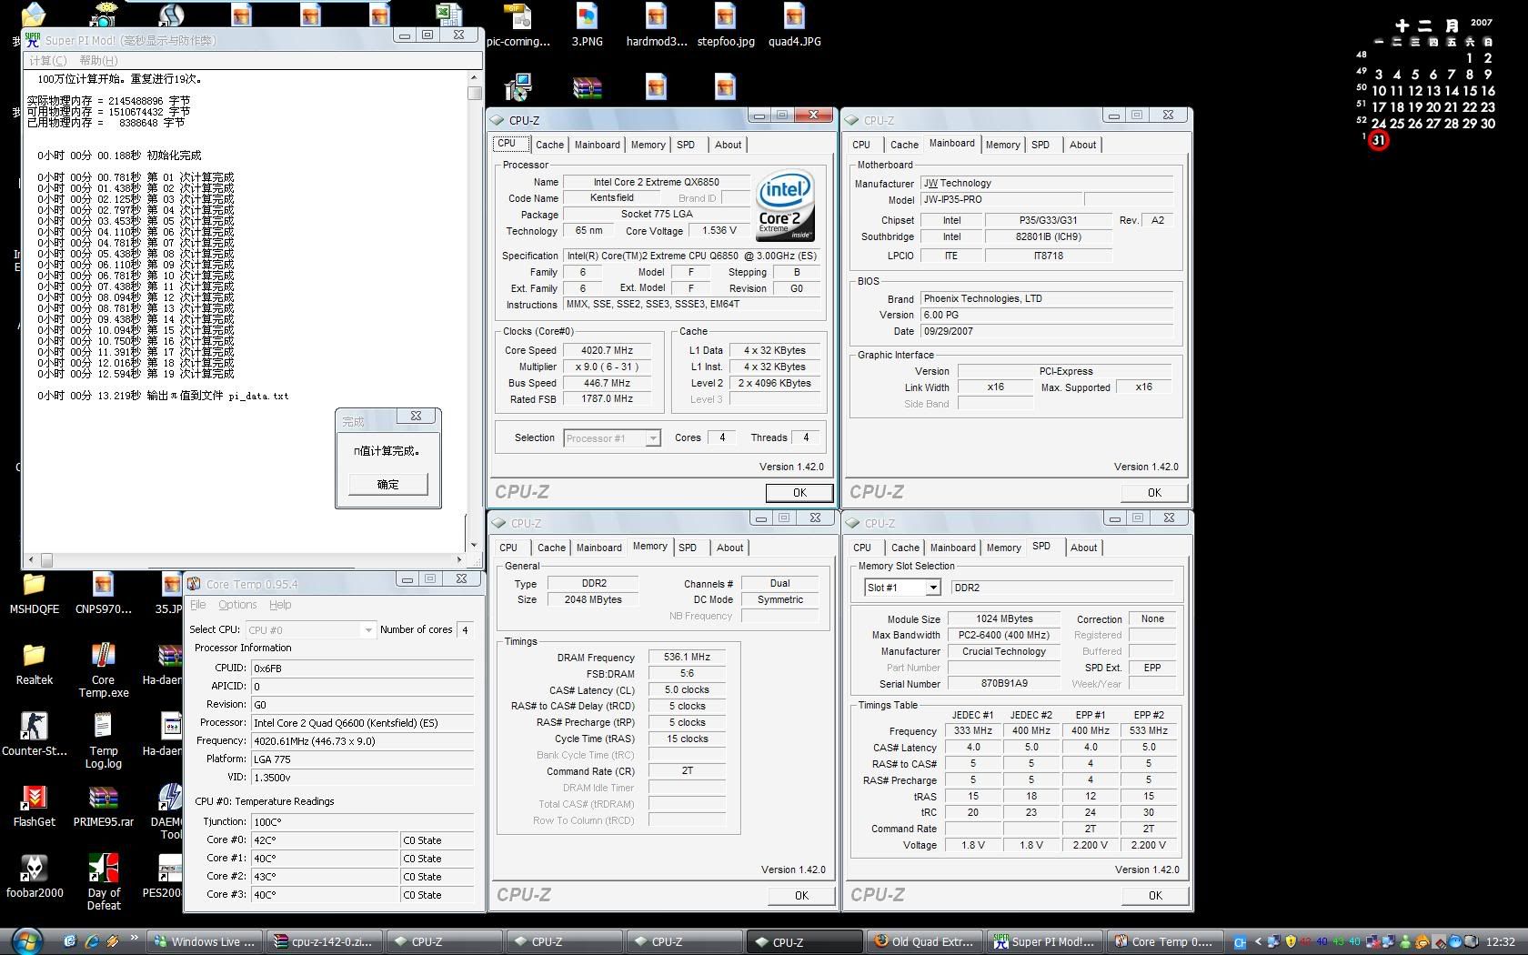Viewport: 1528px width, 955px height.
Task: Click Core Speed 4020.7 MHz value
Action: [x=607, y=350]
